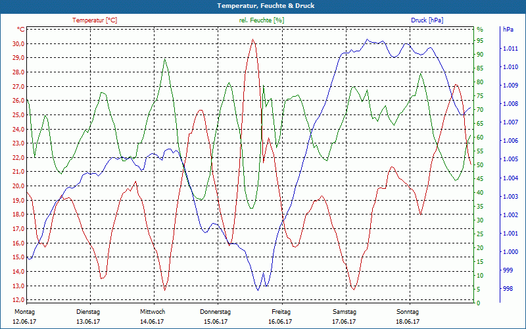Click temperature axis value '22,0'

click(x=18, y=158)
